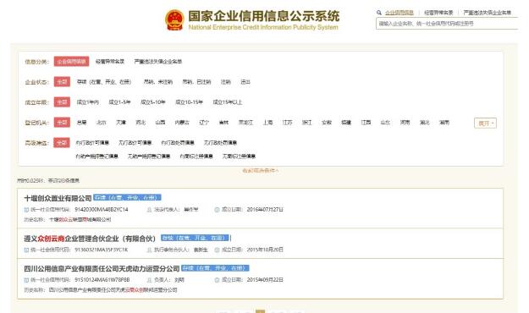Filter by 有行政许可信息
Screen dimensions: 529x313
[x=92, y=143]
